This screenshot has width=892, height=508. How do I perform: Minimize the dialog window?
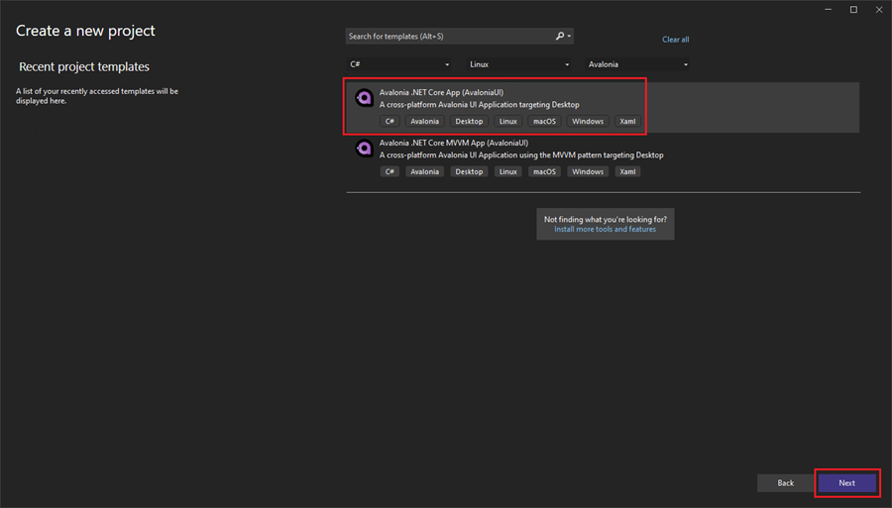click(829, 10)
